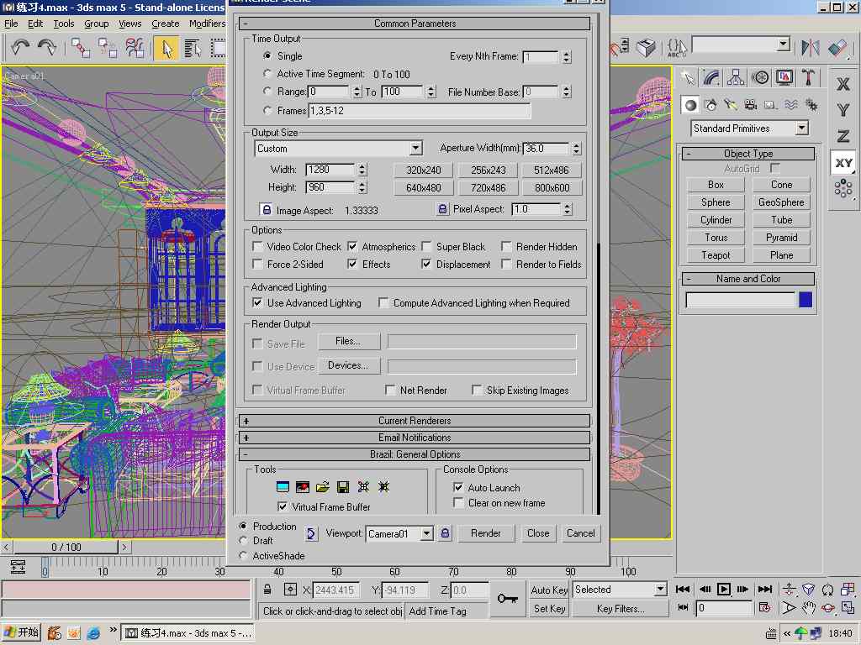Choose 640x480 output size preset
The image size is (861, 645).
(x=424, y=187)
